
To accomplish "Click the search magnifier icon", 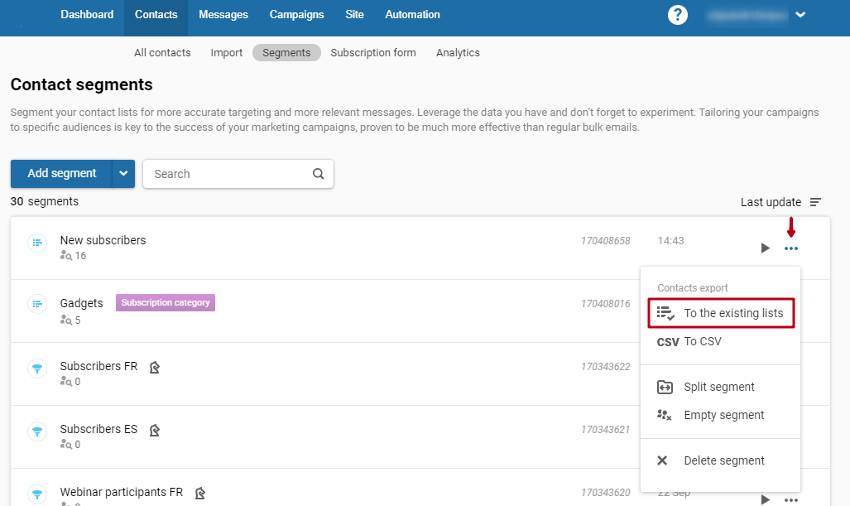I will pyautogui.click(x=318, y=174).
